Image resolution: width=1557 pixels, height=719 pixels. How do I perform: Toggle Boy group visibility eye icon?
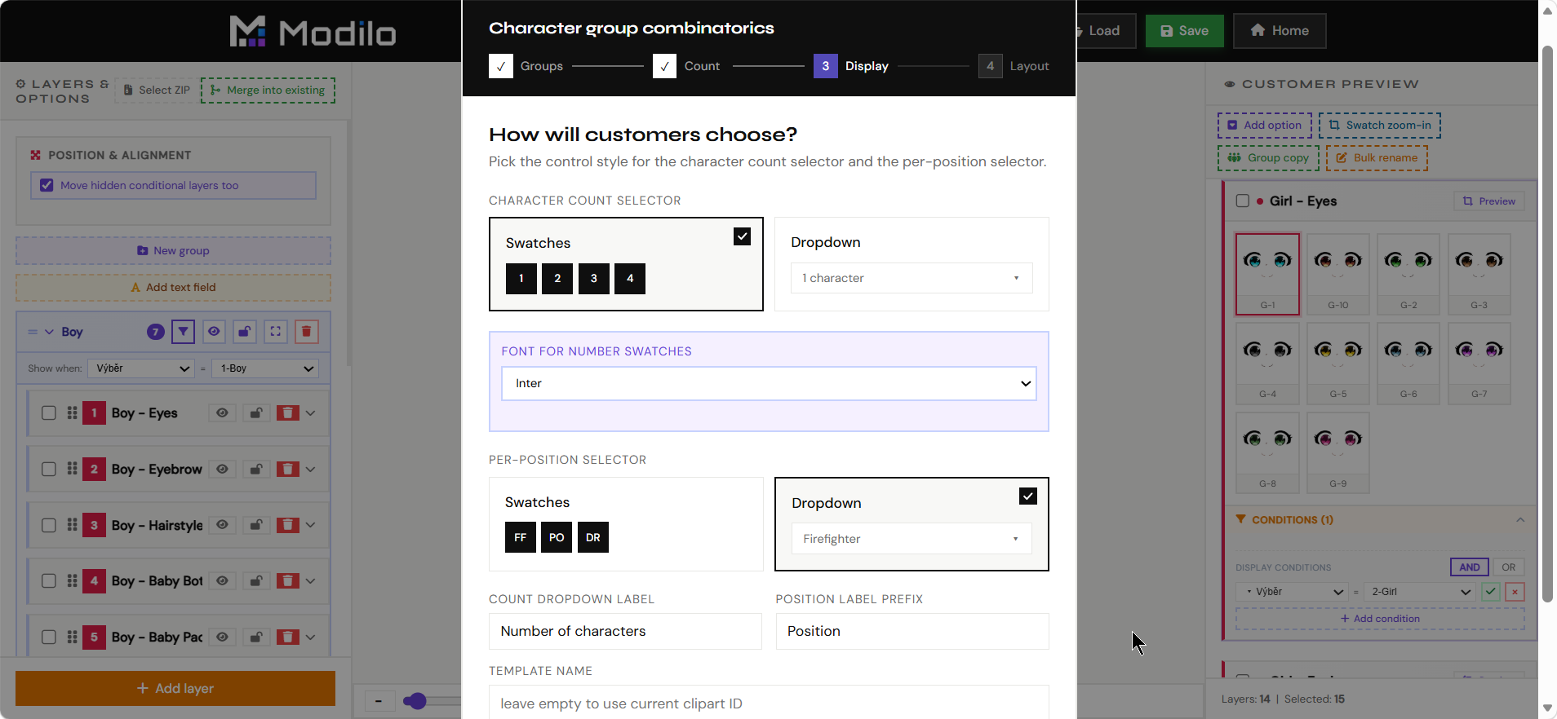[214, 332]
